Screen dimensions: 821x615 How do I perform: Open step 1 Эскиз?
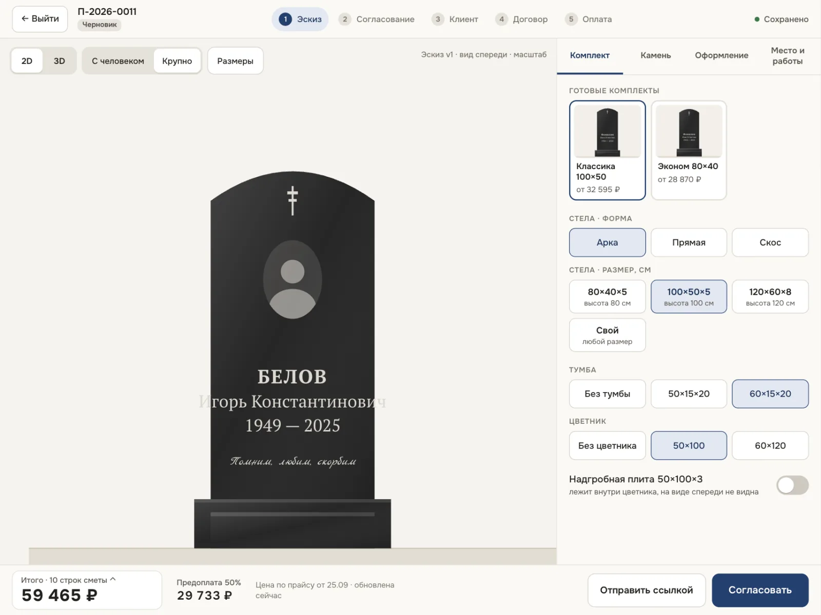[300, 19]
